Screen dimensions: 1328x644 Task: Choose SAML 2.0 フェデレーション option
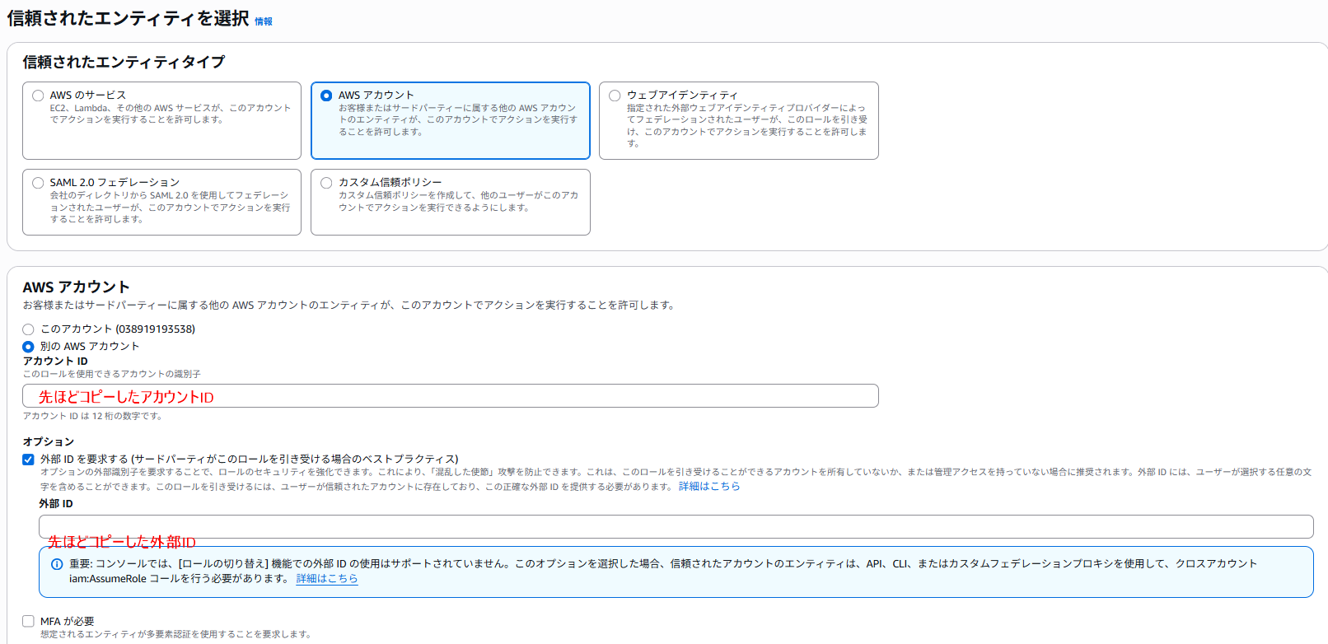click(38, 183)
